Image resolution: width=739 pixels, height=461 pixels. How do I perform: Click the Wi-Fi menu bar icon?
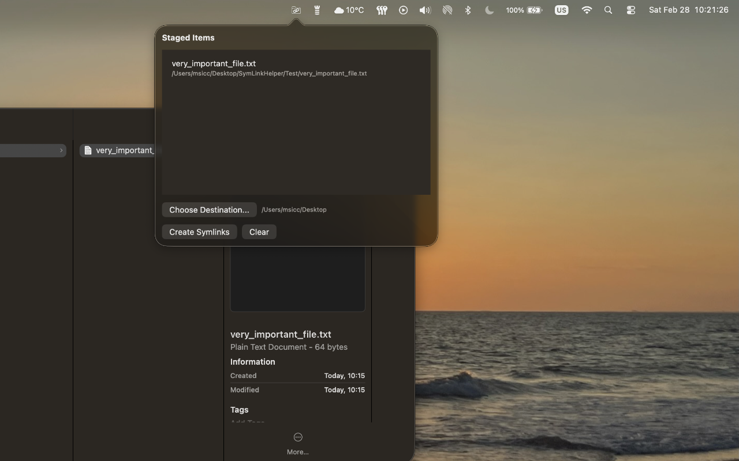pos(587,10)
